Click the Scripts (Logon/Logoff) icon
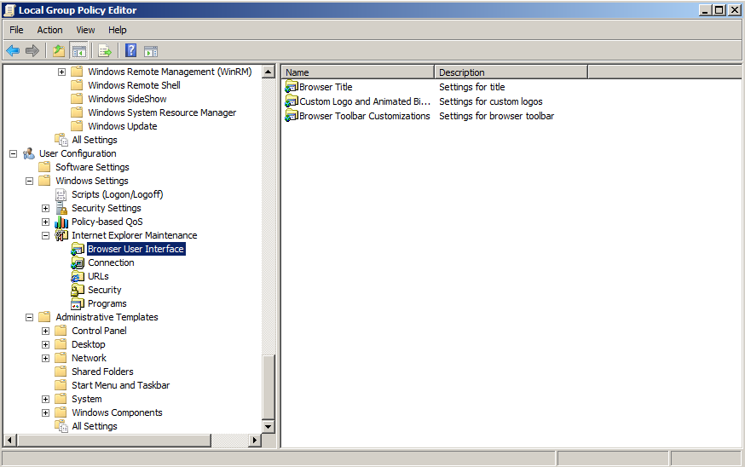Screen dimensions: 745x467 click(x=61, y=194)
